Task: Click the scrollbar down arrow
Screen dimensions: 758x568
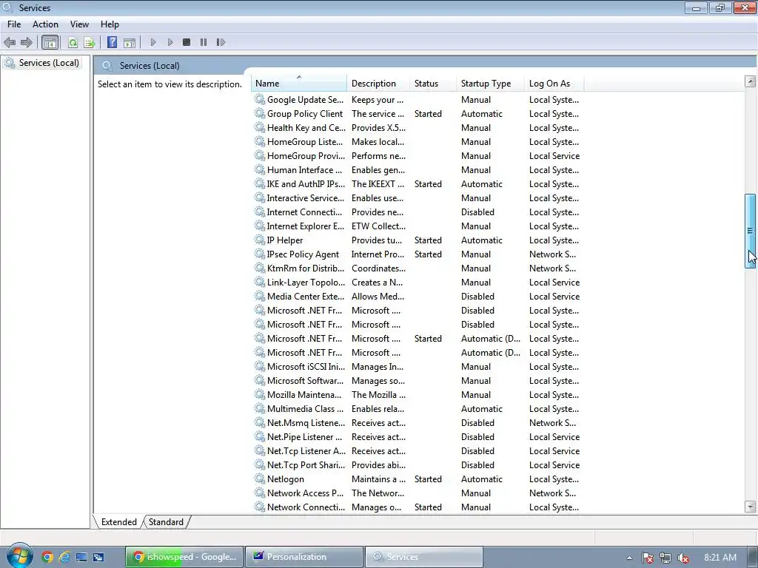Action: click(x=751, y=507)
